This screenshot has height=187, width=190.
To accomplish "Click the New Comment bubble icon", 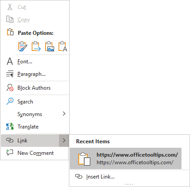I will [10, 153].
